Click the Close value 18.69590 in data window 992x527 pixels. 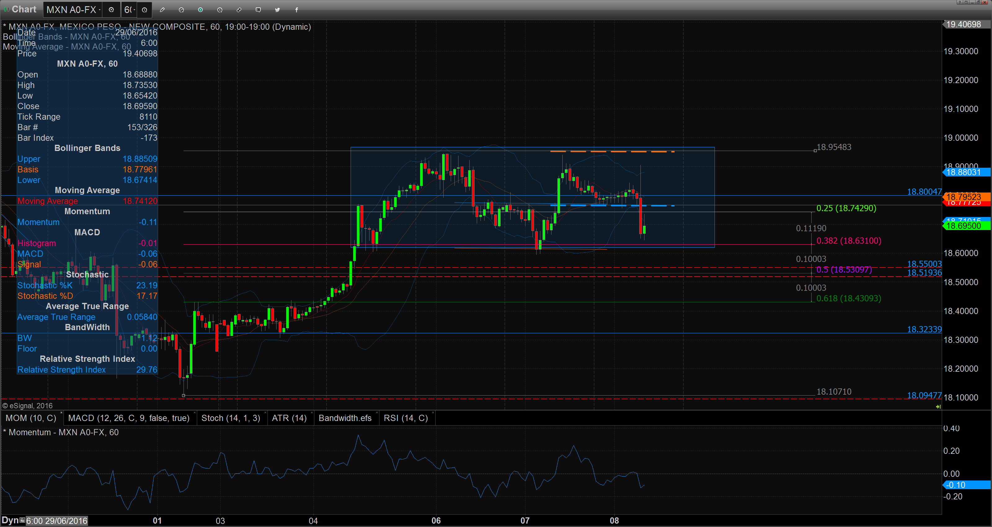(140, 106)
